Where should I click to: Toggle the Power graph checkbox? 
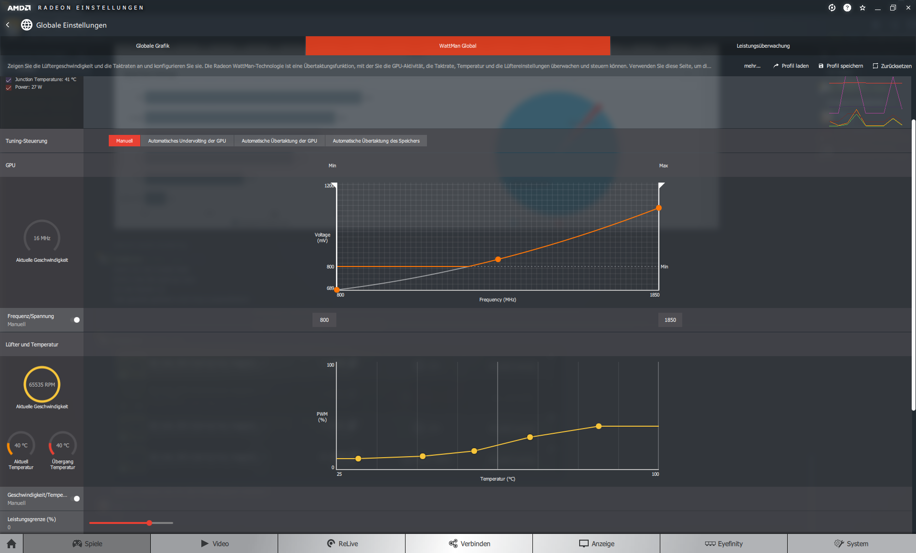click(9, 87)
